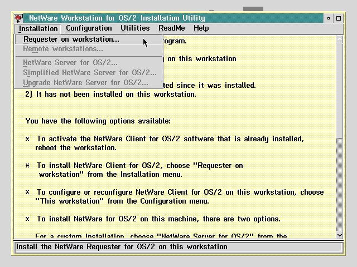Close the open Installation menu
357x267 pixels.
38,28
